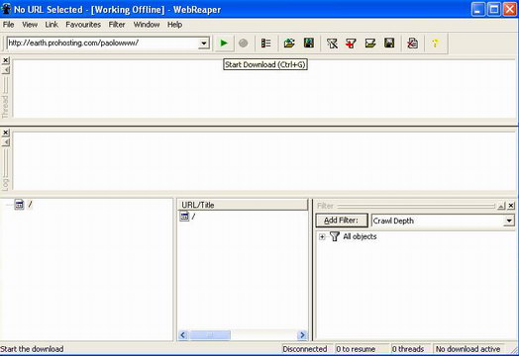Click the open filter file icon
The height and width of the screenshot is (356, 519).
point(370,43)
